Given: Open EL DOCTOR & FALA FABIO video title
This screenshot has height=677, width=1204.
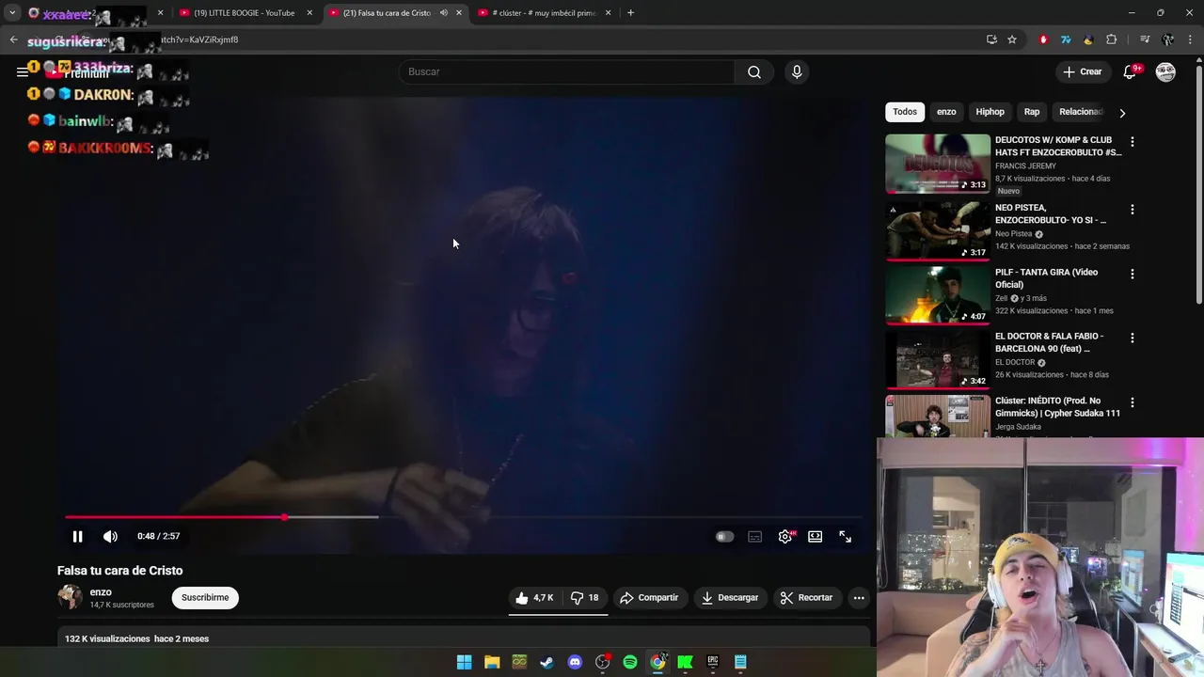Looking at the screenshot, I should pos(1049,342).
